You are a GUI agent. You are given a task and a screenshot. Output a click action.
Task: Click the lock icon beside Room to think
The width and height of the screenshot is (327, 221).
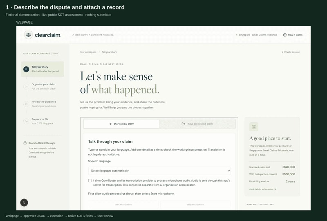25,143
